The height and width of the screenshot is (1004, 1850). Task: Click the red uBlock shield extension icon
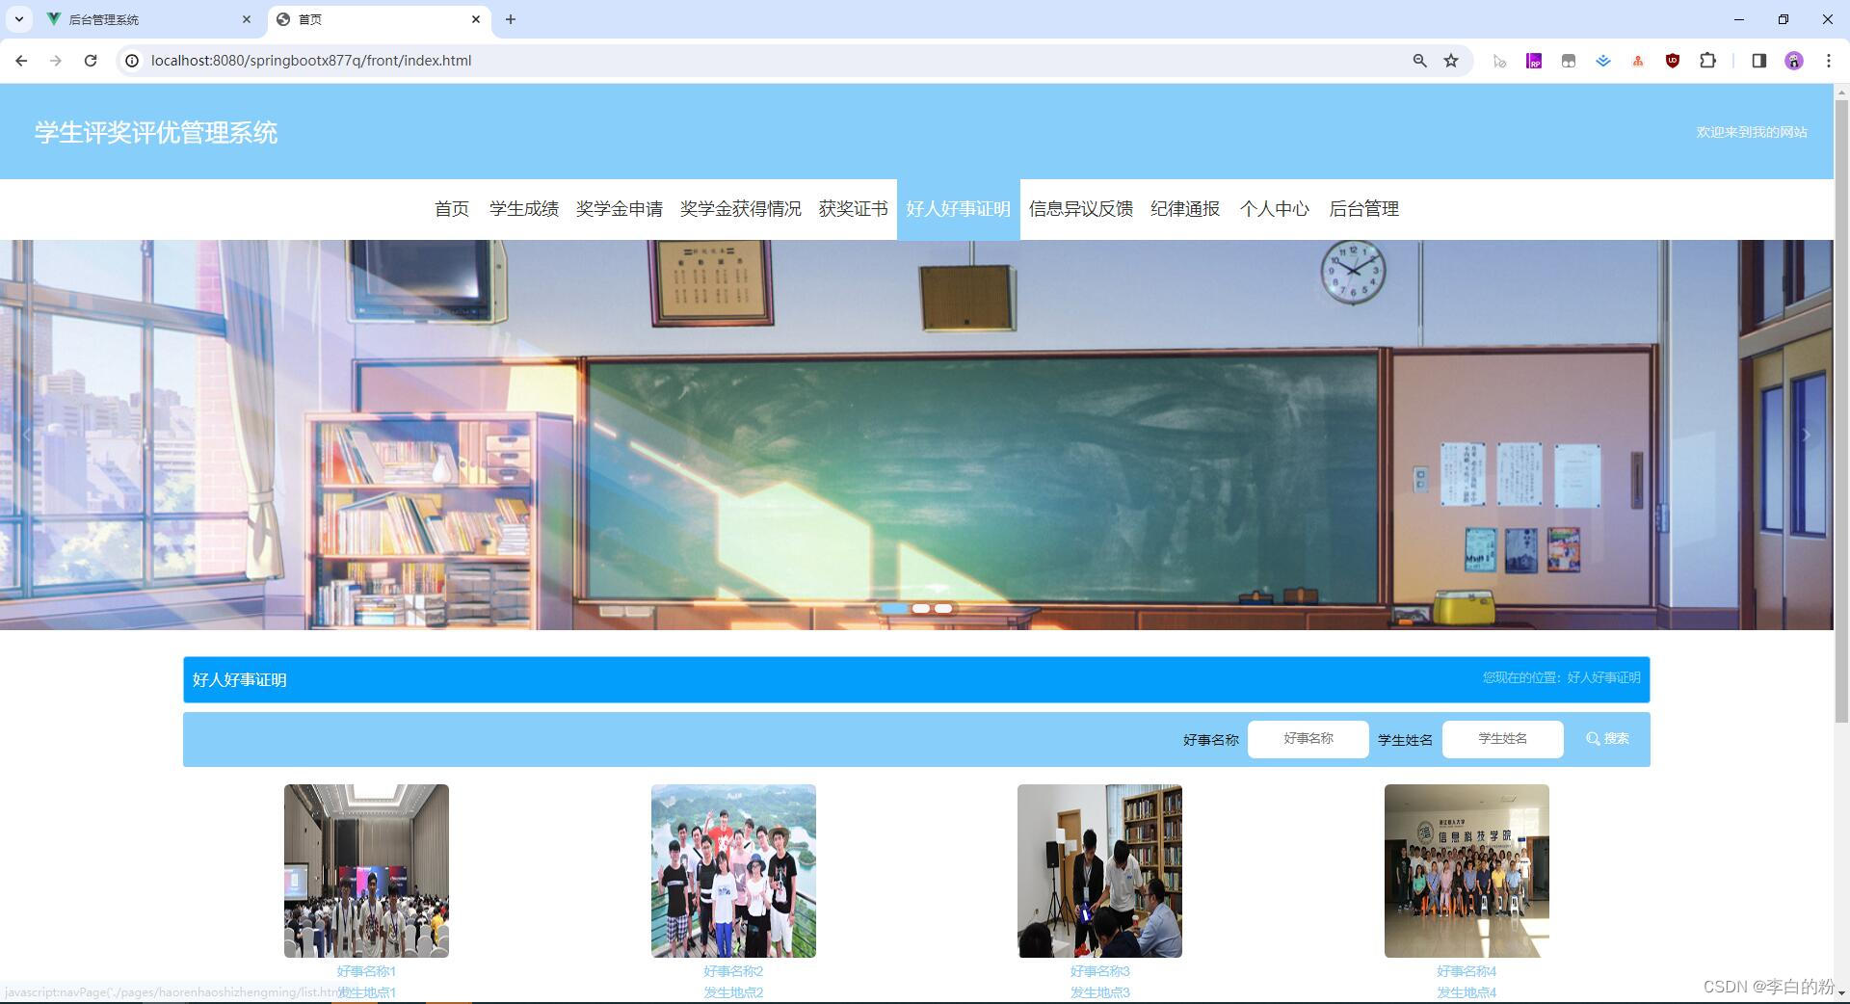(x=1673, y=61)
